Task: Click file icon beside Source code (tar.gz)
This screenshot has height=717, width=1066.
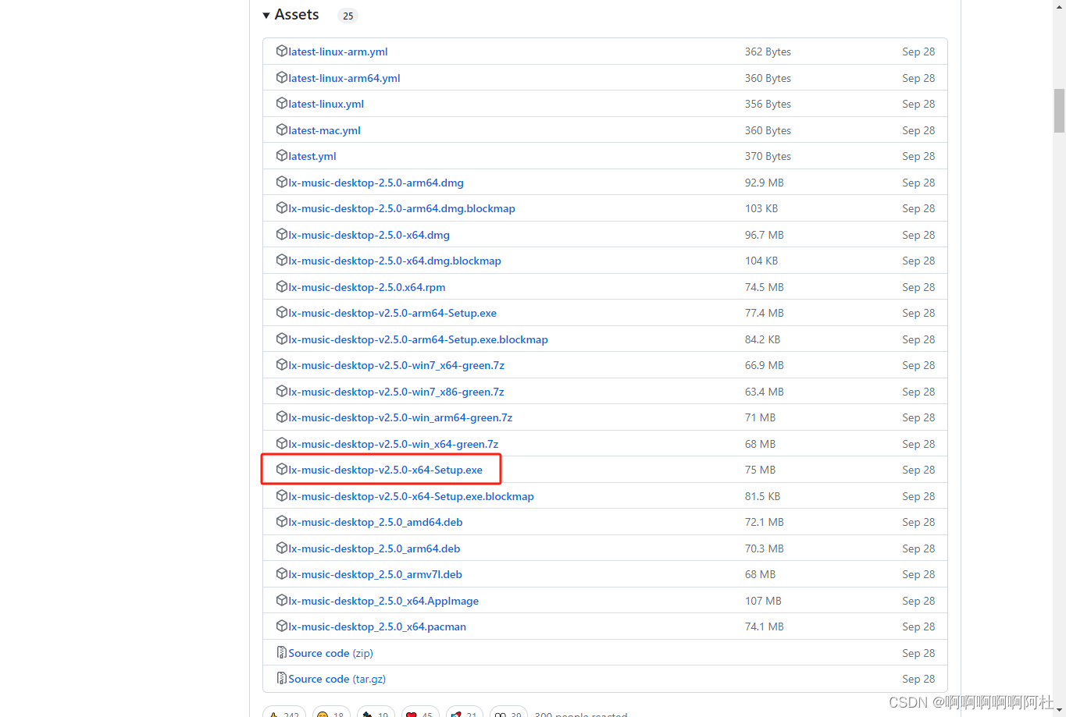Action: (282, 678)
